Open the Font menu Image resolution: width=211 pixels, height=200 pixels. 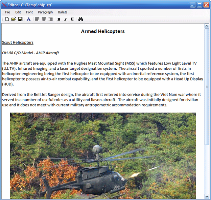tap(29, 12)
